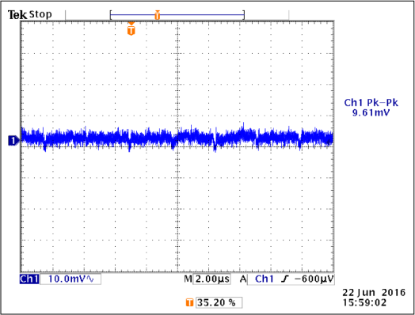Click the orange T icon beside 35.20 %
This screenshot has height=315, width=415.
coord(189,302)
